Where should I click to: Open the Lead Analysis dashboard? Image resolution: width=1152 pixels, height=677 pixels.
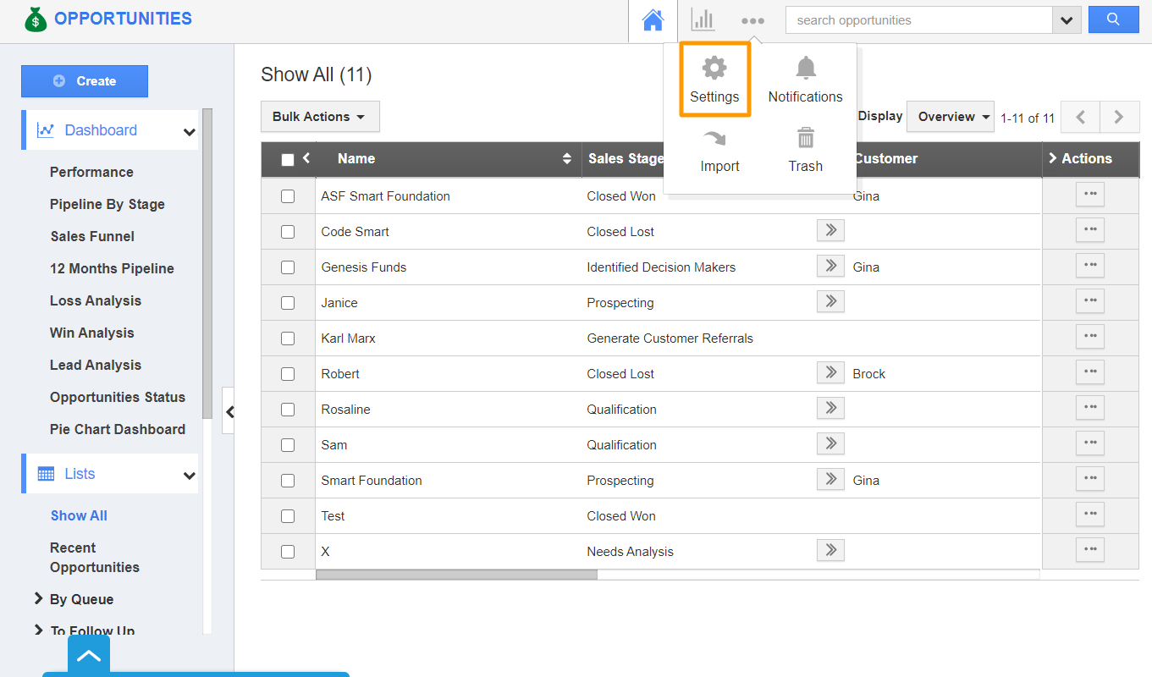point(95,365)
